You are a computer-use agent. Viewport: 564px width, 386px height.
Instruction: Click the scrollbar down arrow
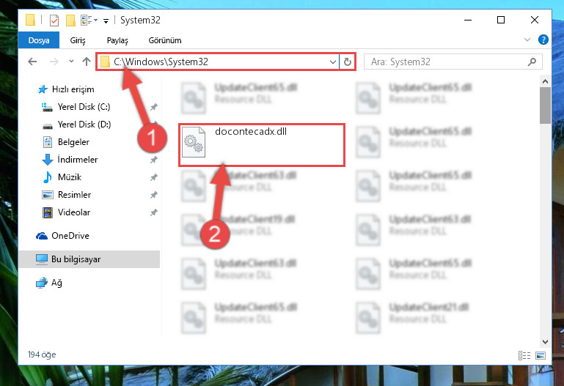point(545,341)
